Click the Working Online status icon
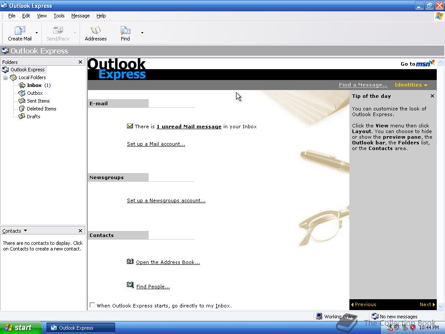This screenshot has width=445, height=334. pyautogui.click(x=319, y=316)
